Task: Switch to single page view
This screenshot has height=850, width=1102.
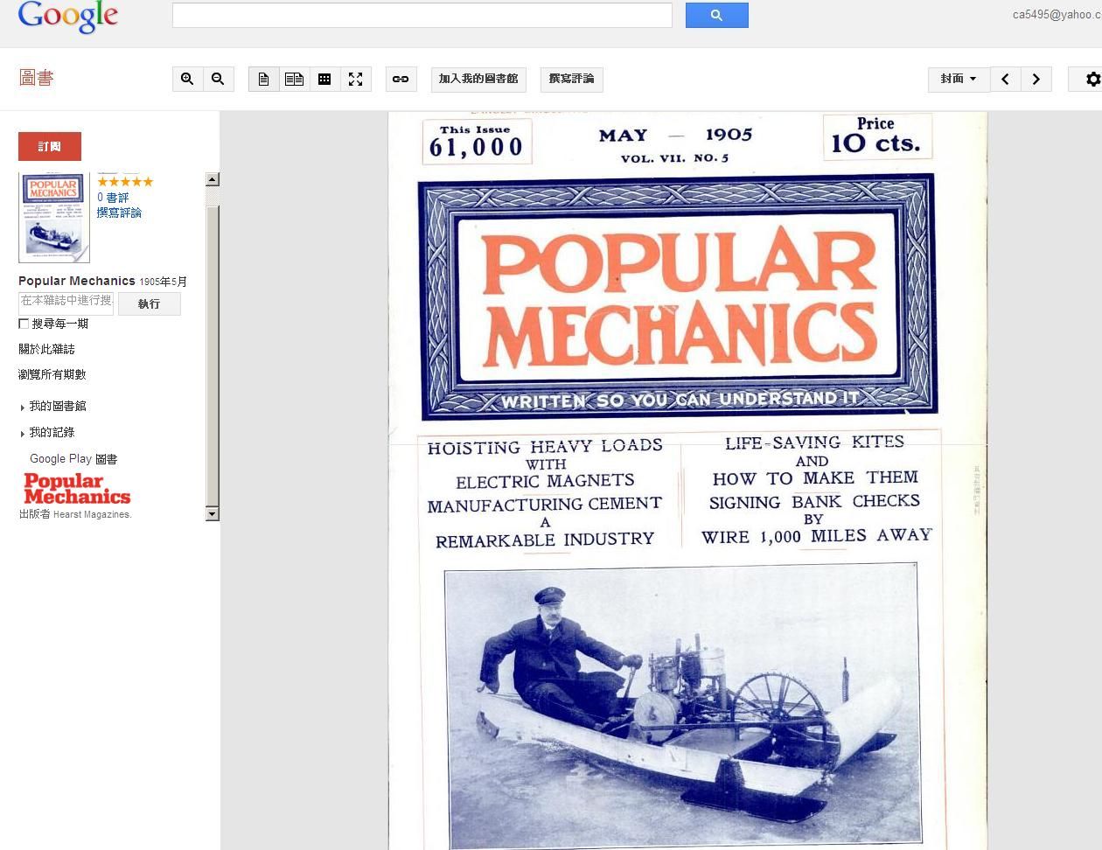Action: click(263, 79)
